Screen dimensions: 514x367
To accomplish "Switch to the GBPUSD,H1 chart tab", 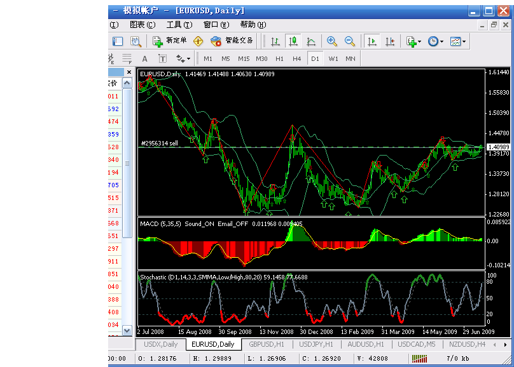I will tap(267, 344).
